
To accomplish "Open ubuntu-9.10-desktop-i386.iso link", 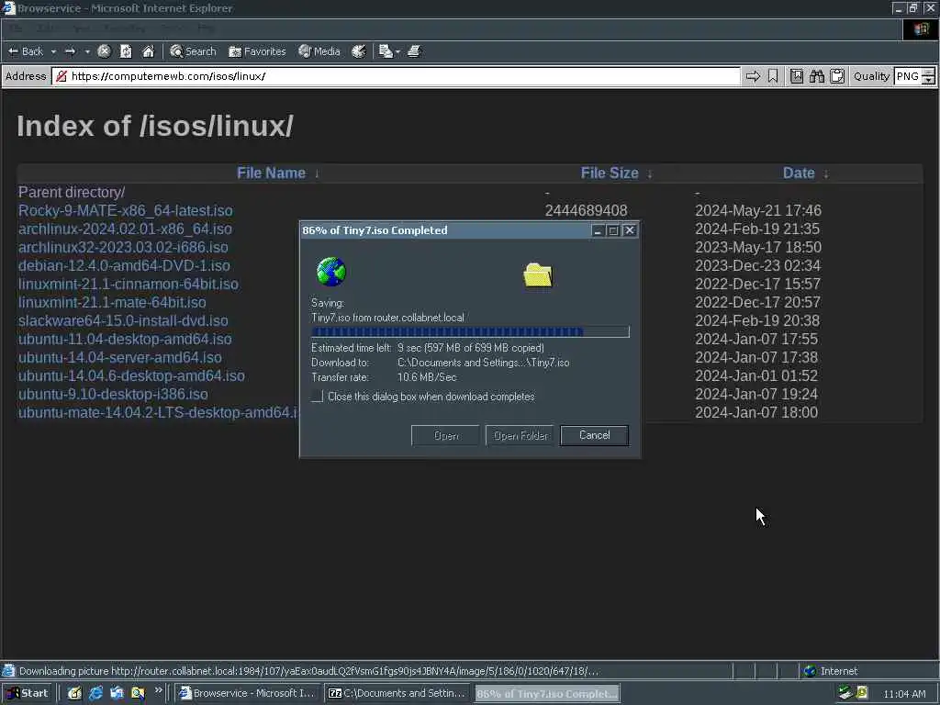I will pyautogui.click(x=113, y=394).
